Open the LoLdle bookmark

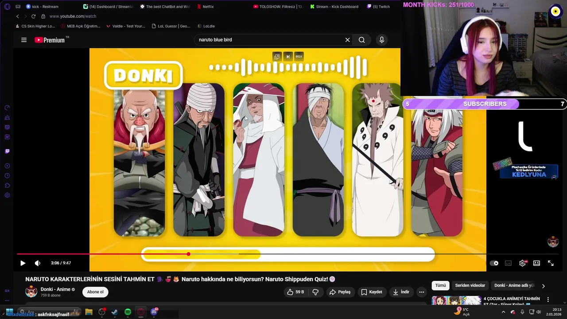click(x=206, y=26)
